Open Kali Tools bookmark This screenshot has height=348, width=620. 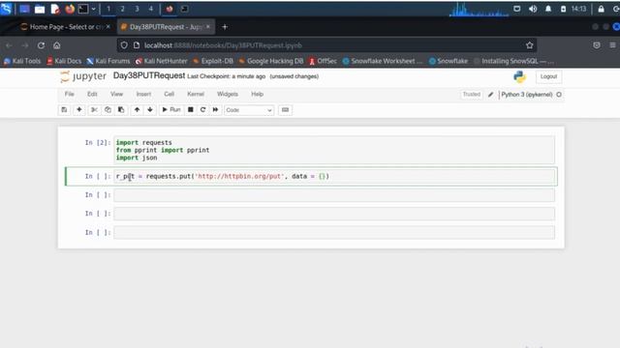[x=22, y=61]
